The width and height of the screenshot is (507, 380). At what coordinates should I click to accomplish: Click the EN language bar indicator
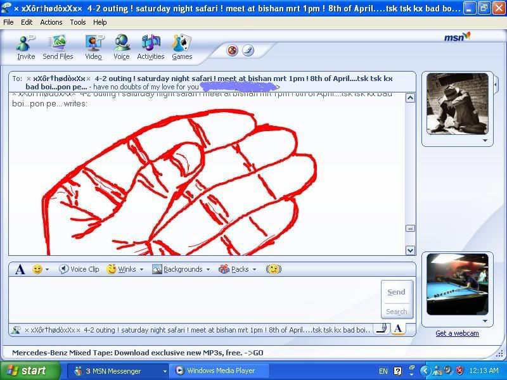(383, 371)
